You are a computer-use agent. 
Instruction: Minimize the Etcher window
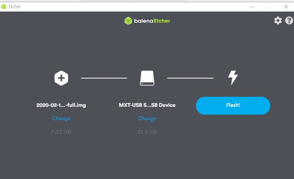[252, 7]
